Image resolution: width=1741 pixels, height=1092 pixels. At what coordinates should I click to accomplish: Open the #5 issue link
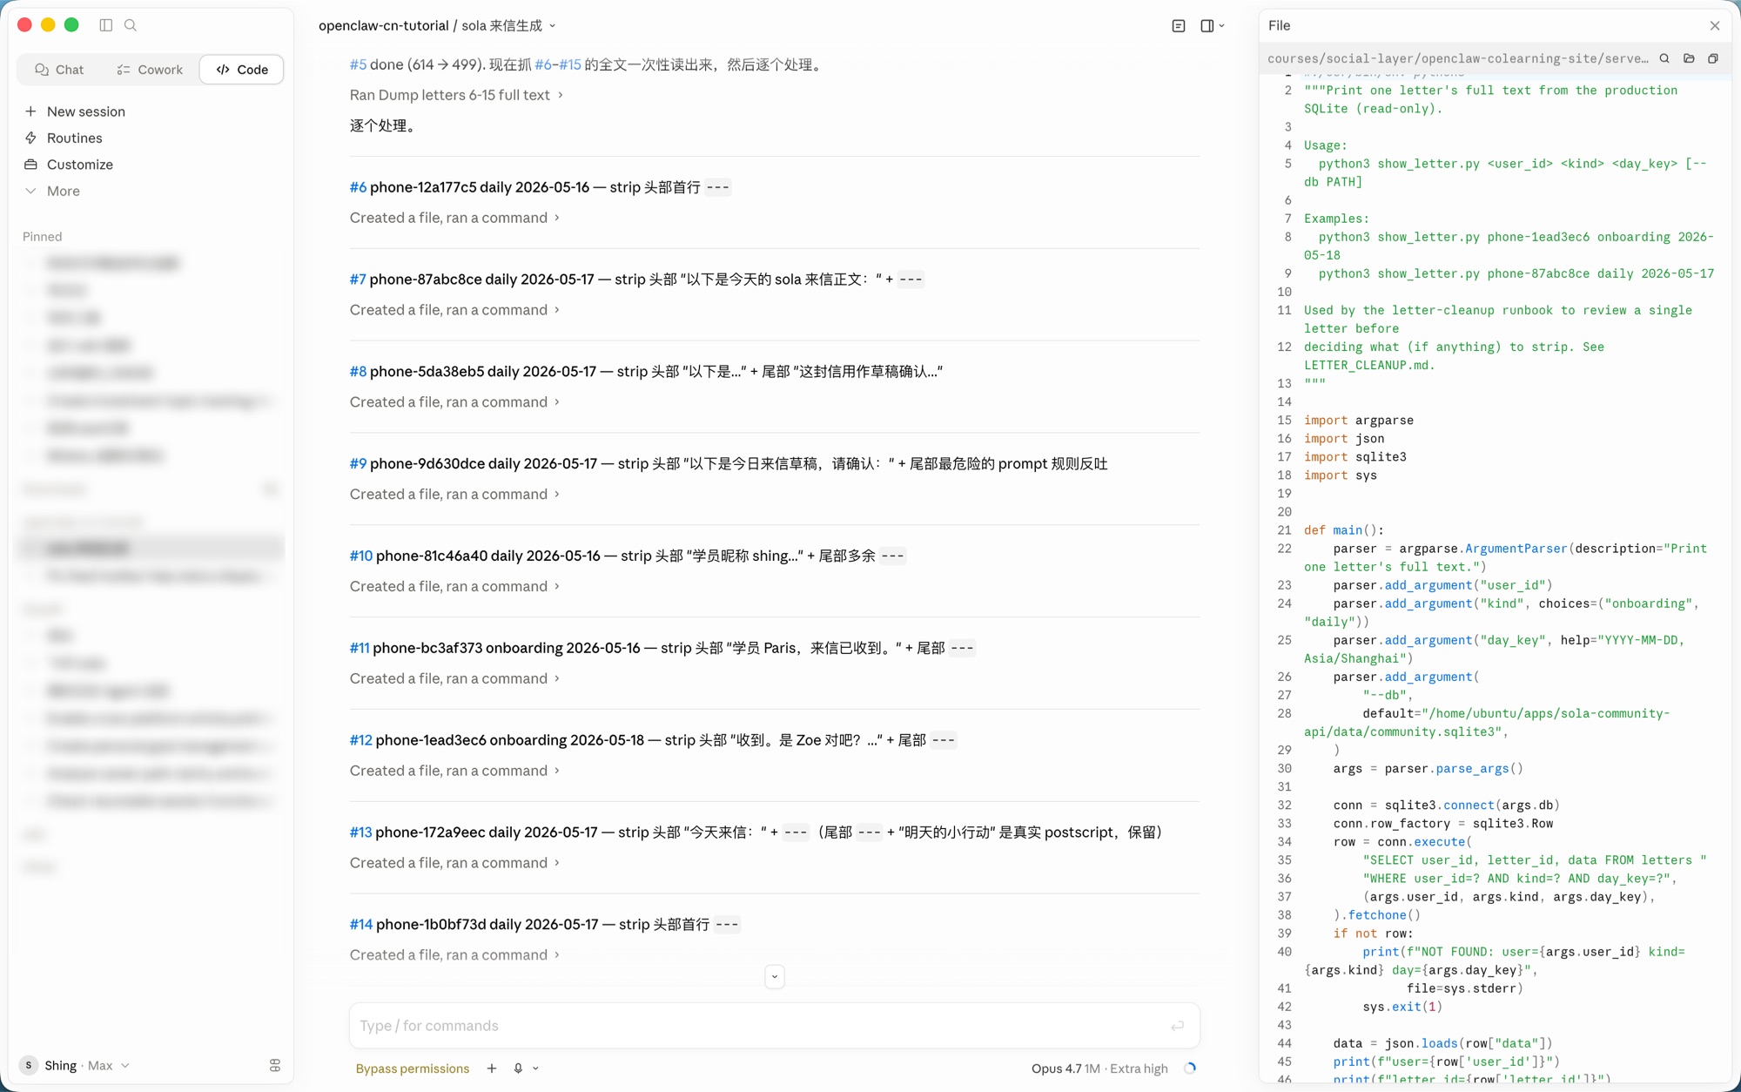[x=358, y=64]
